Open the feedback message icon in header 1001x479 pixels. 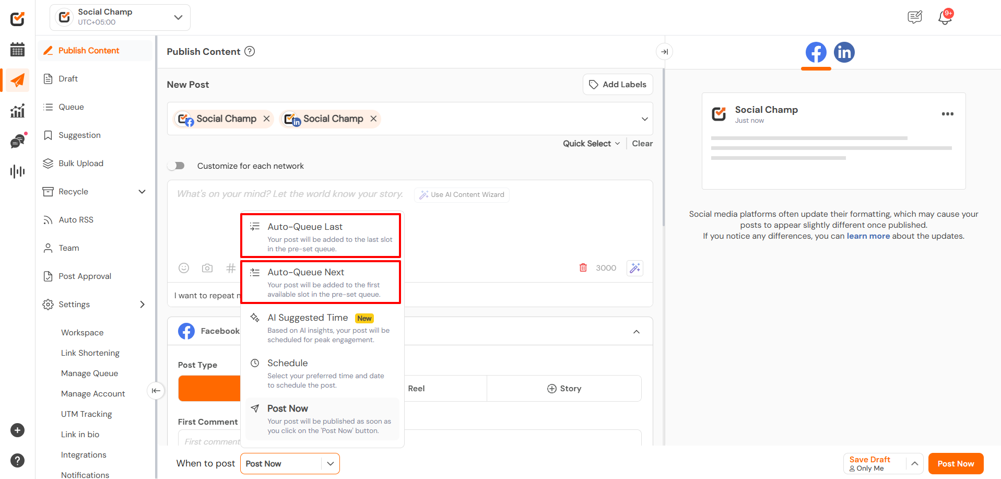click(915, 17)
